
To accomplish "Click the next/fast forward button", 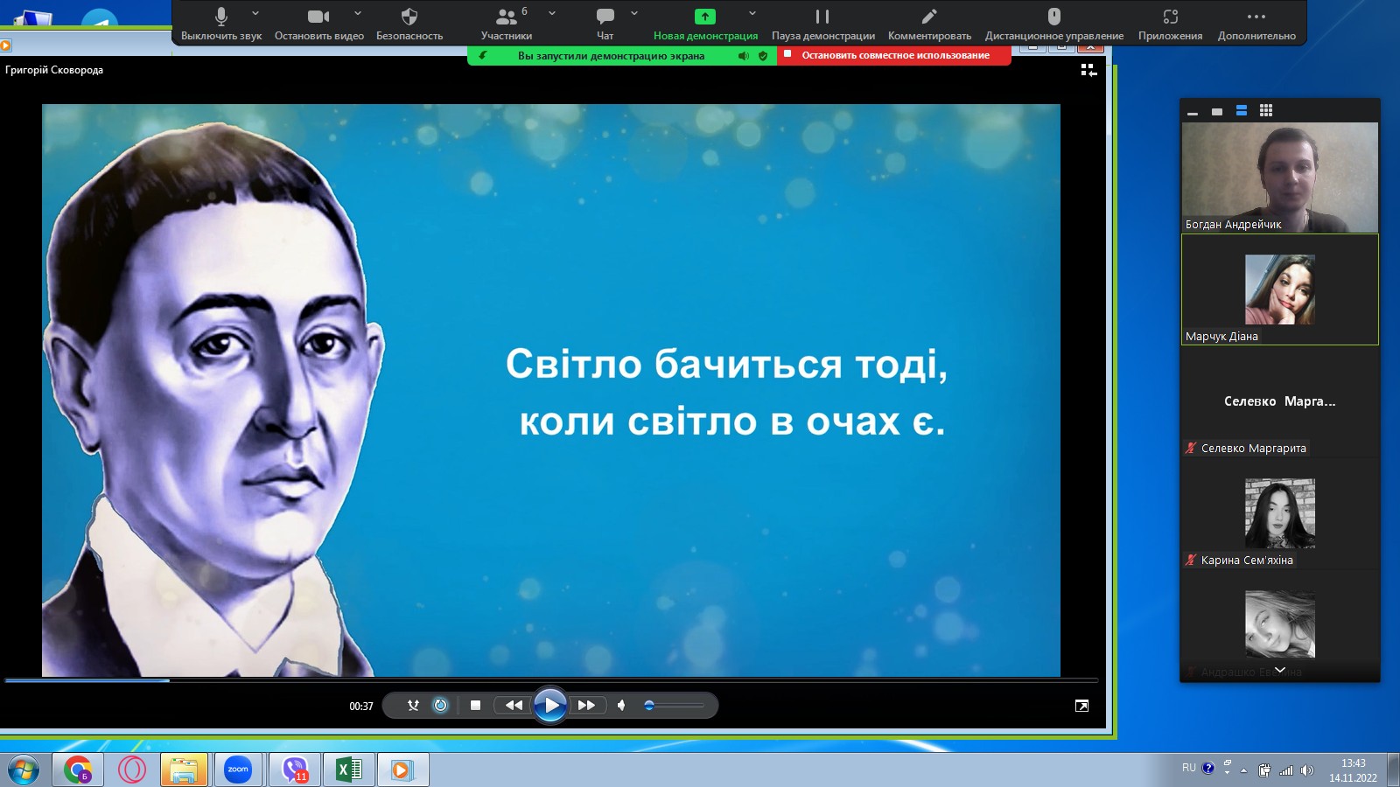I will click(x=587, y=705).
